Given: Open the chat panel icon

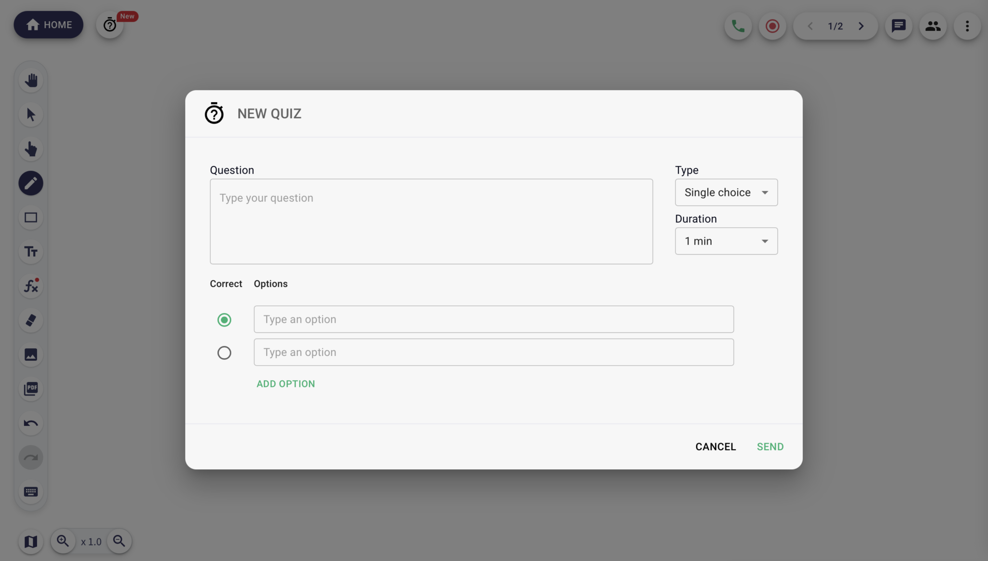Looking at the screenshot, I should pos(898,26).
